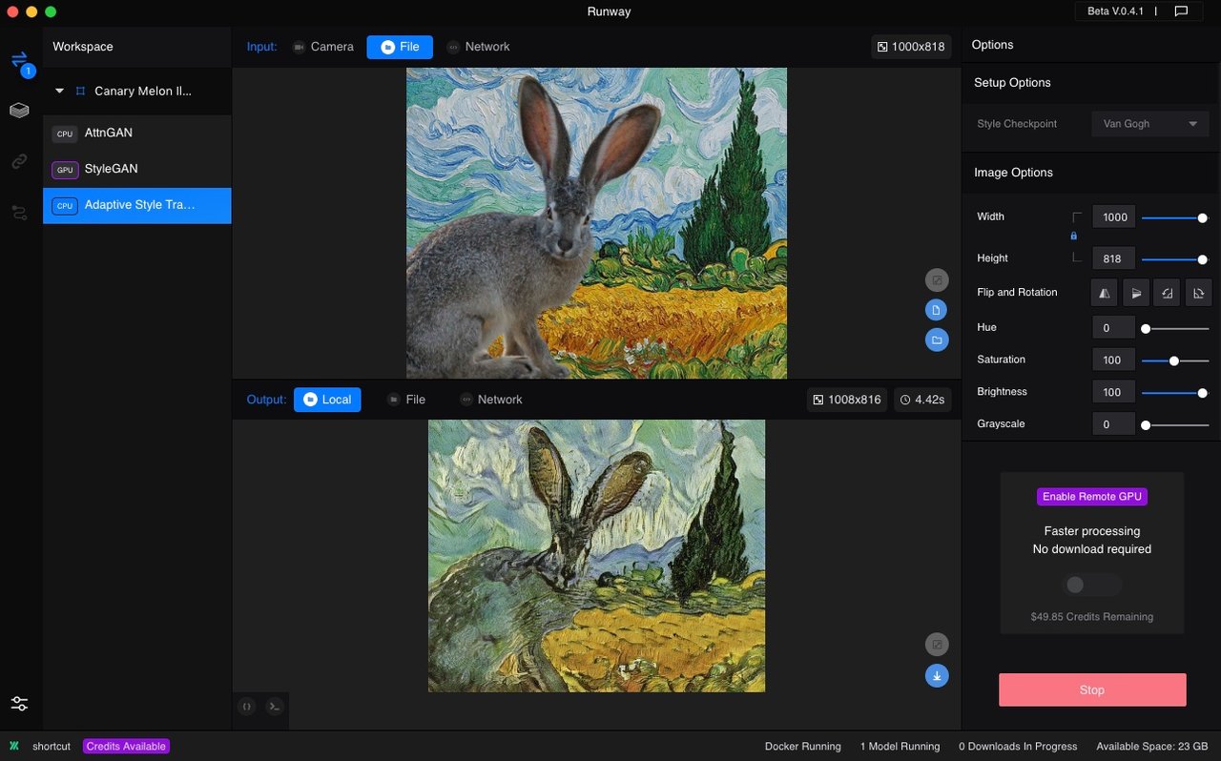This screenshot has height=761, width=1221.
Task: Flip image horizontally
Action: [1105, 293]
